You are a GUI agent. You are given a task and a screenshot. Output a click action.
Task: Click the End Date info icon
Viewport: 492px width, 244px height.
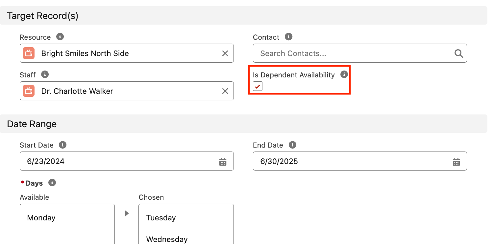292,145
